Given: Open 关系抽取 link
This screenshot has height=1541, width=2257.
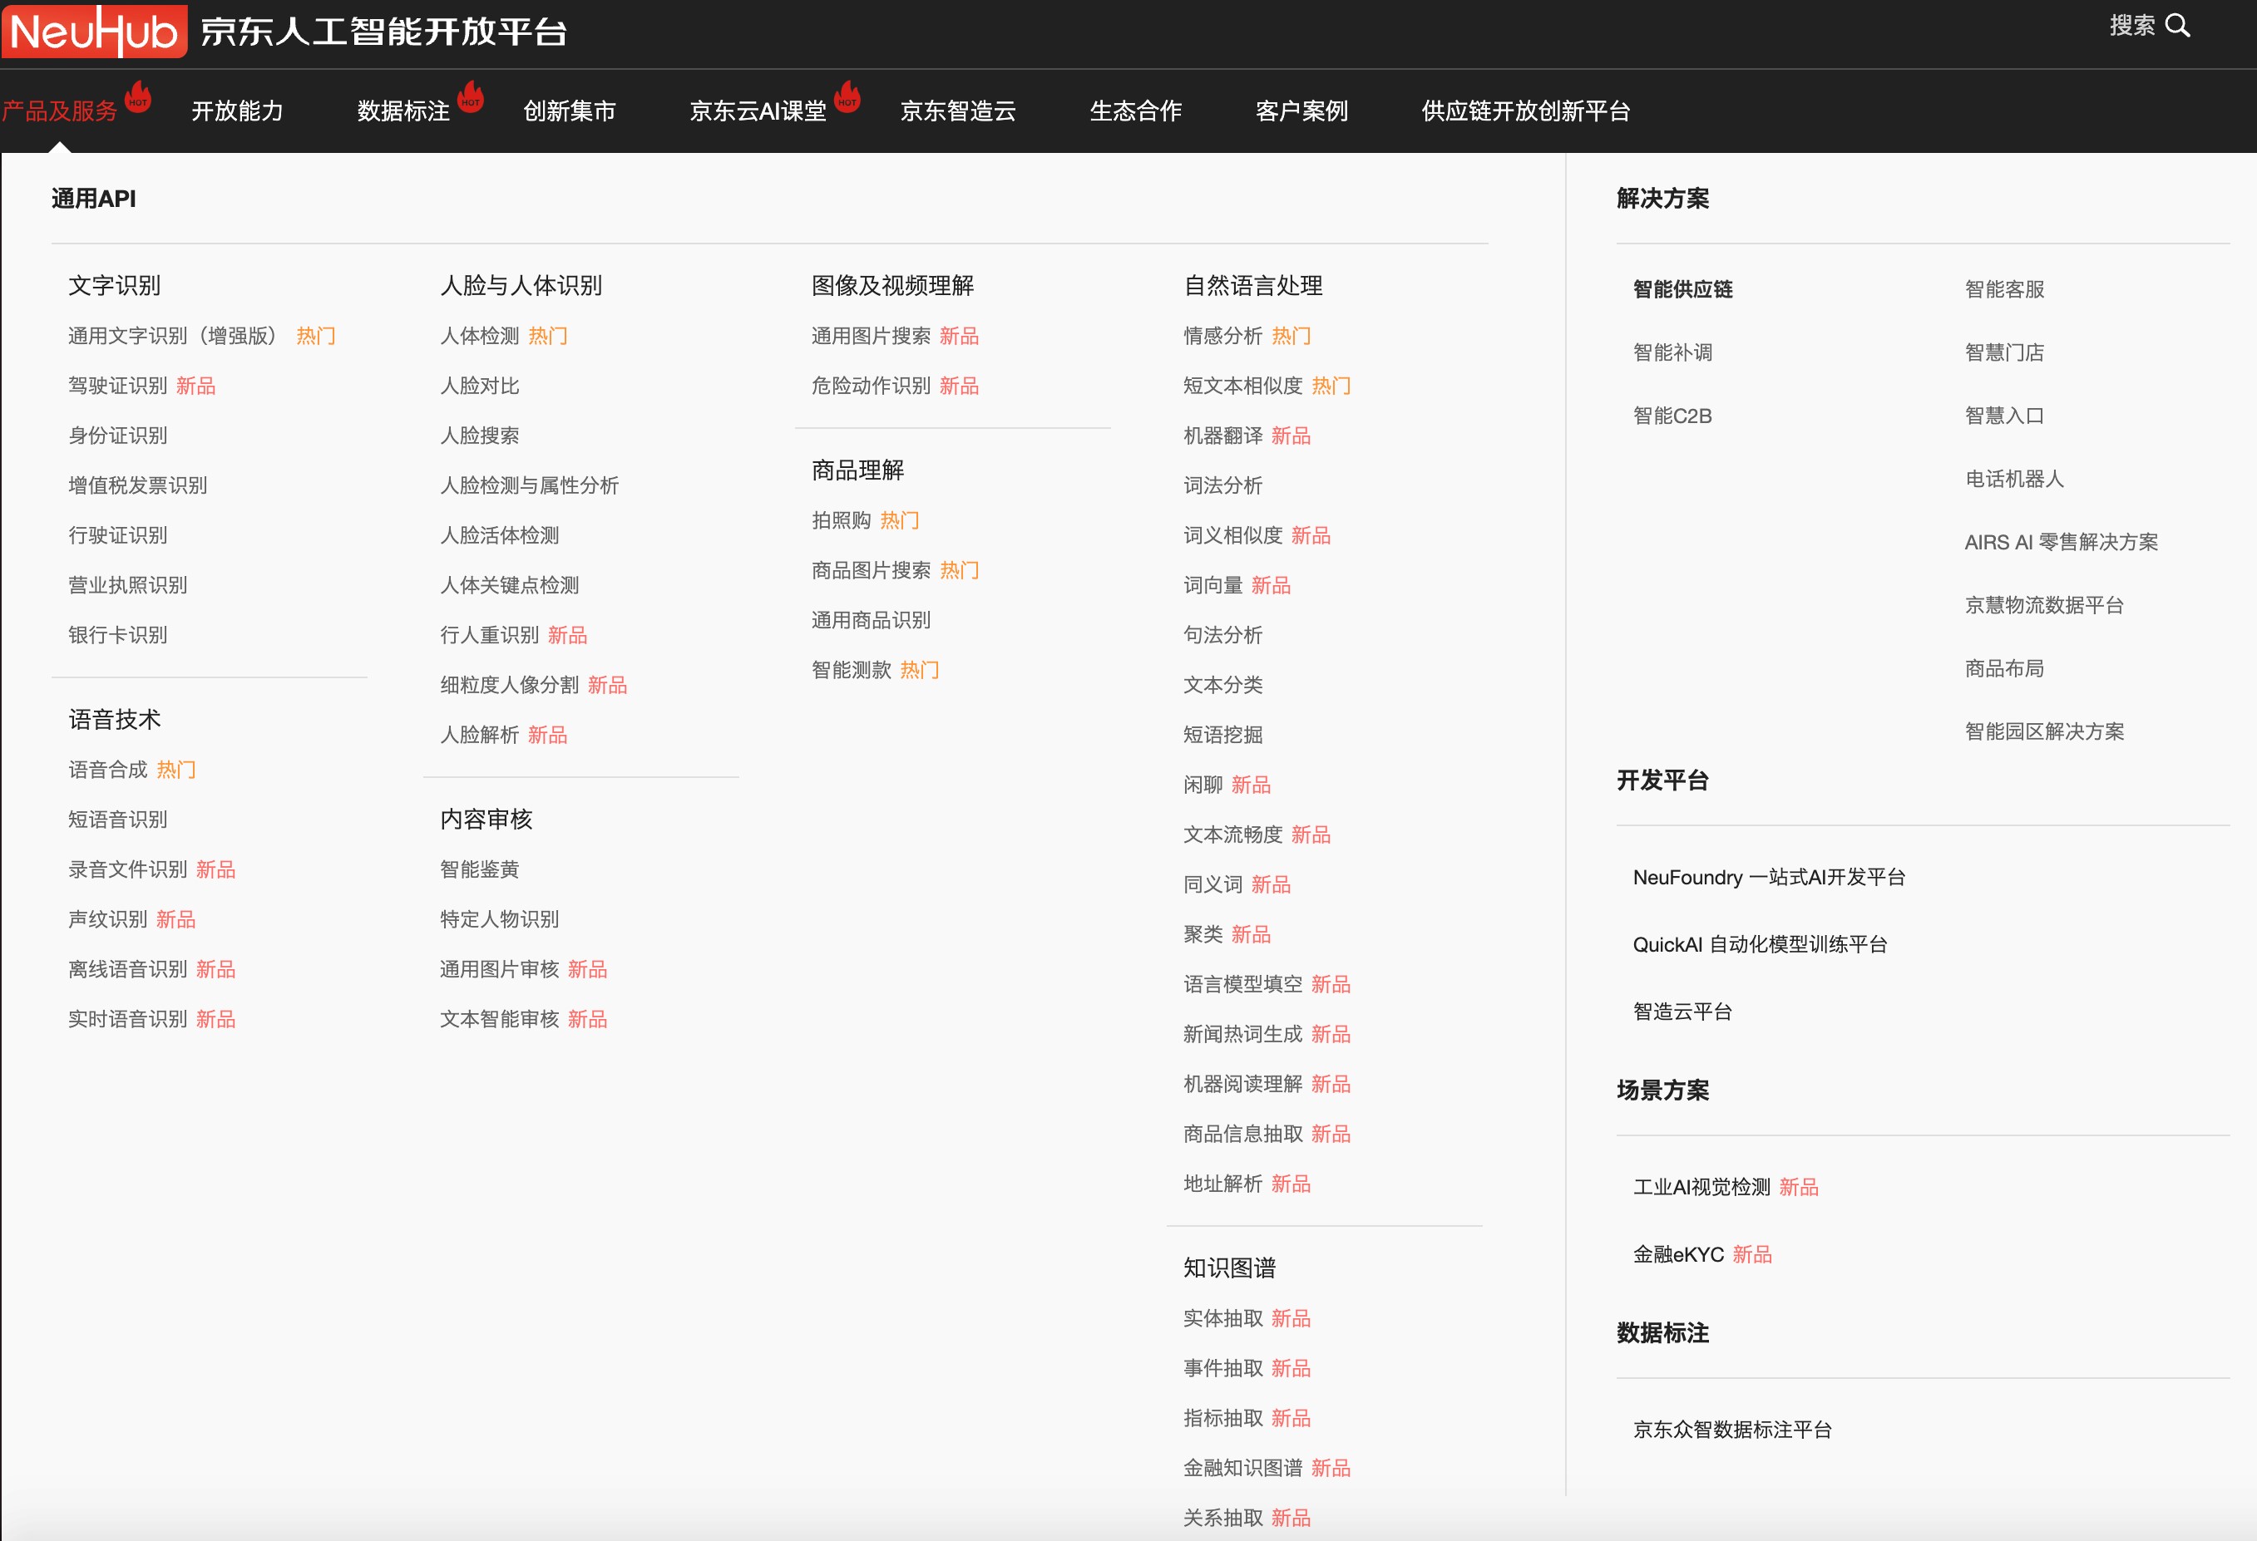Looking at the screenshot, I should [1222, 1518].
